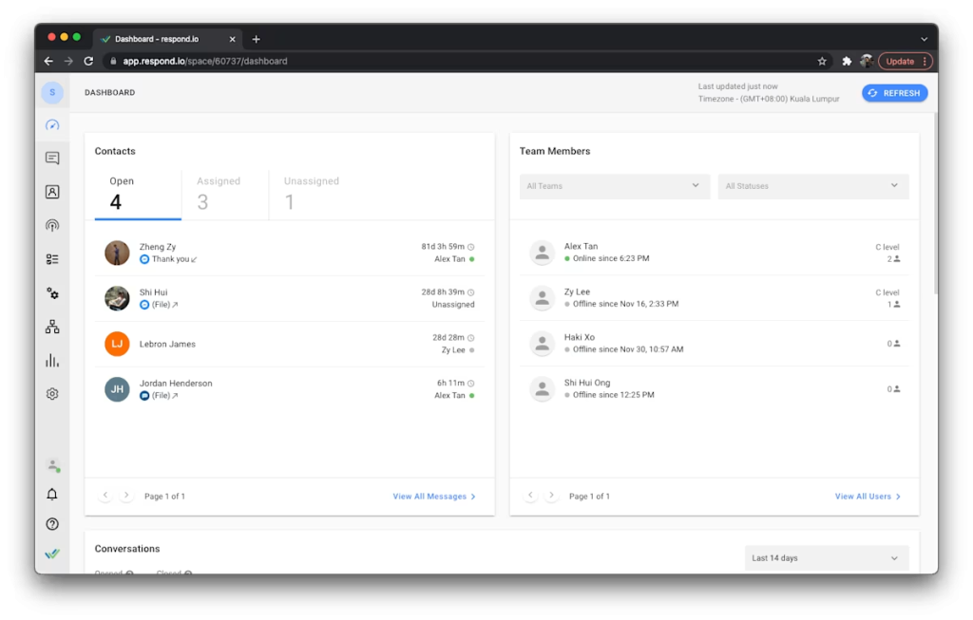
Task: Open the All Teams dropdown
Action: (x=614, y=186)
